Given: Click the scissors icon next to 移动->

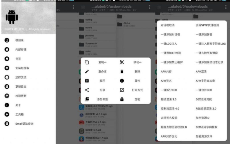Looking at the screenshot, I should click(x=122, y=62).
